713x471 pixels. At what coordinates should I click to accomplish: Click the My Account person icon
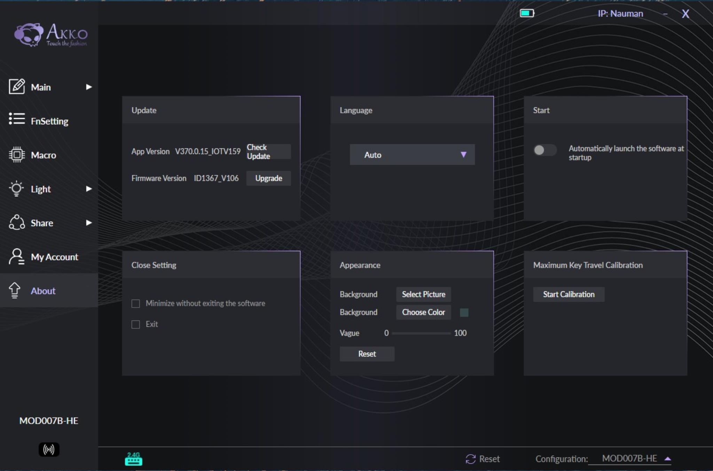16,256
